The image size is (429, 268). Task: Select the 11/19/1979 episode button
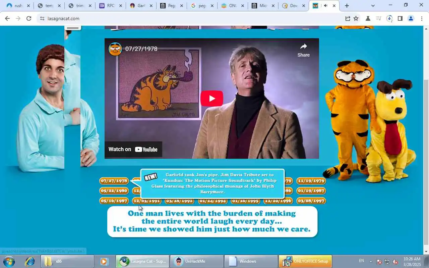click(x=311, y=181)
